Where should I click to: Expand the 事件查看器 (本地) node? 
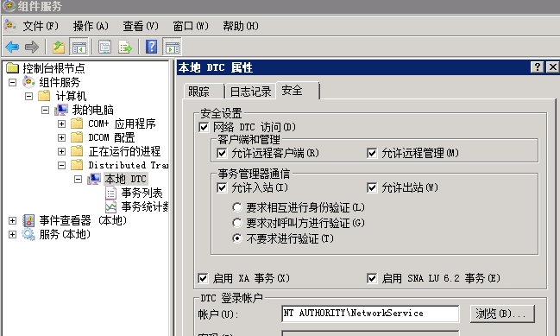[12, 220]
